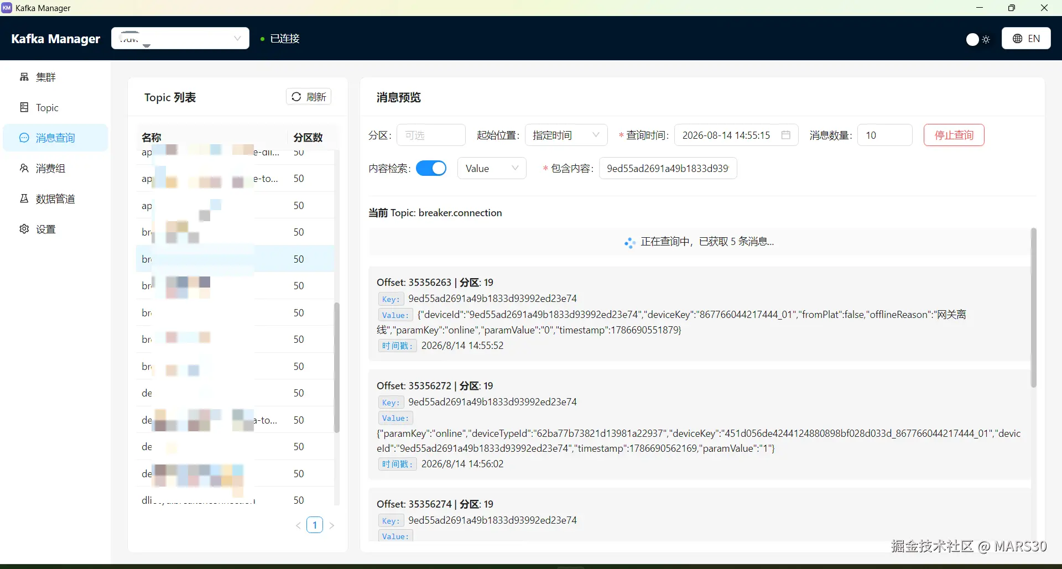Click the timestamp 2026/8/14 14:56:02
1062x569 pixels.
coord(462,464)
